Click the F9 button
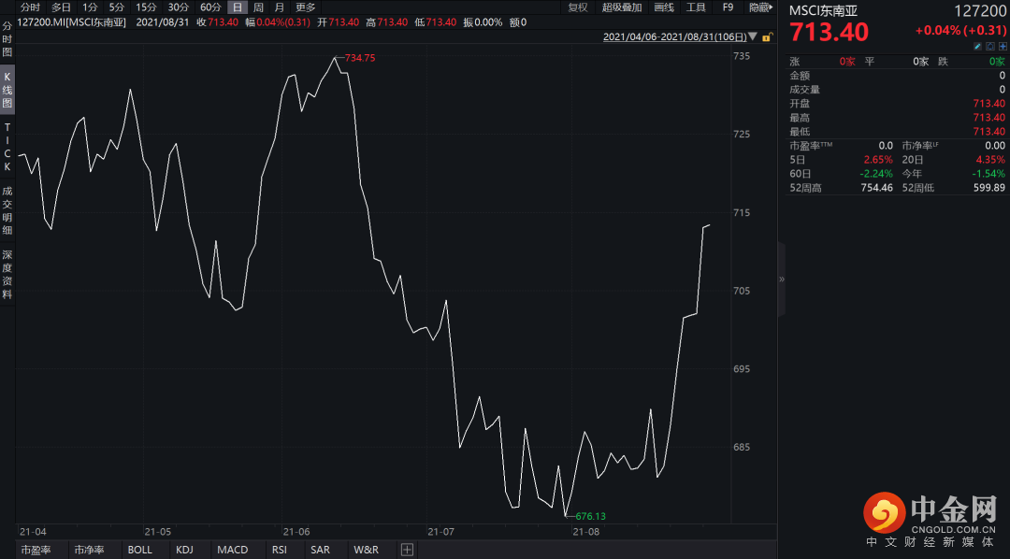The image size is (1010, 559). [728, 7]
